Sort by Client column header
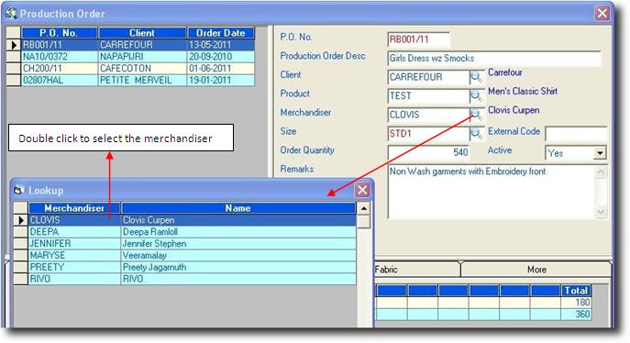 coord(142,33)
